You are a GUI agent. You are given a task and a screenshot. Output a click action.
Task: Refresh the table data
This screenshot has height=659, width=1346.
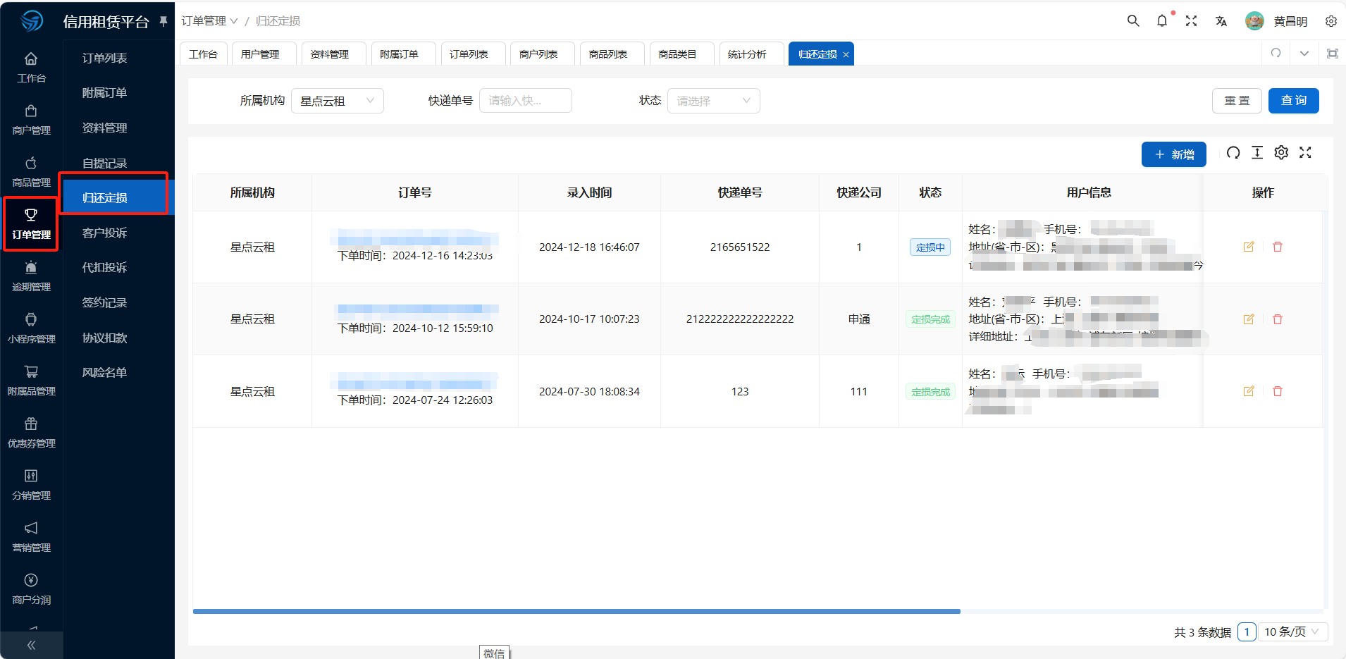(x=1233, y=153)
